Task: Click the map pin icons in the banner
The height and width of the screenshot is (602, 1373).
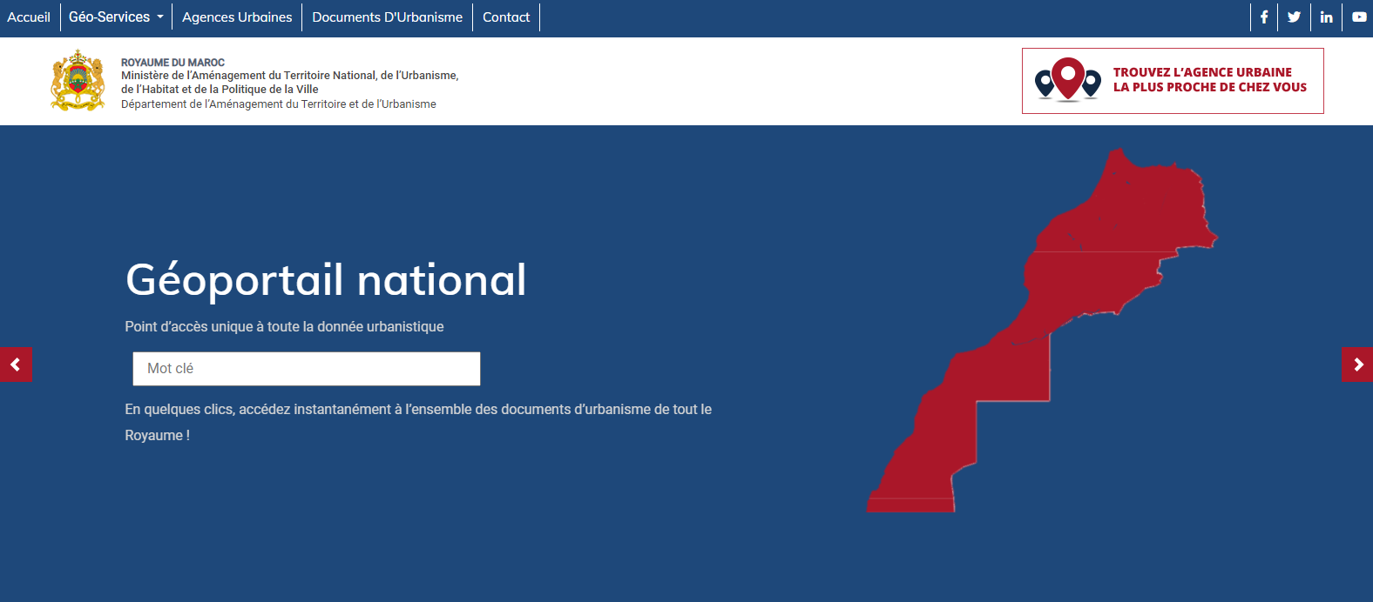Action: click(x=1067, y=80)
